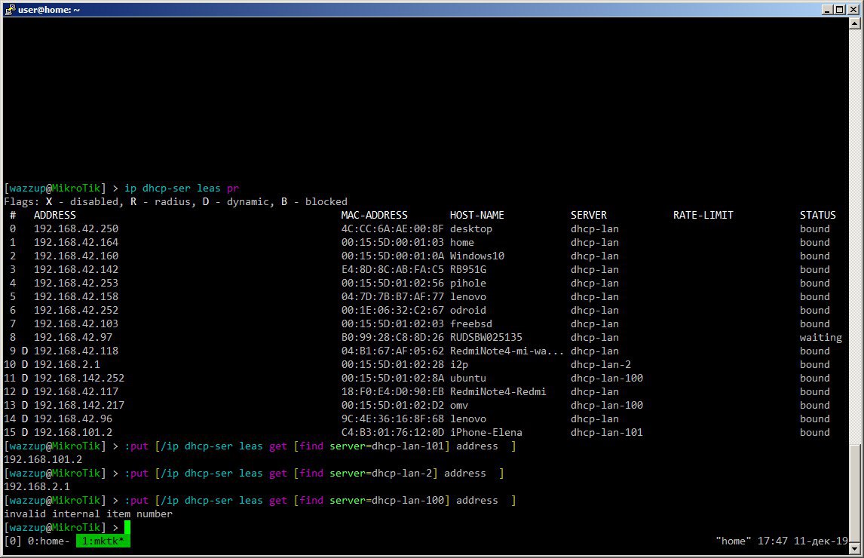The height and width of the screenshot is (558, 864).
Task: Click MAC address C4:B3:01:76:12:0D
Action: 392,432
